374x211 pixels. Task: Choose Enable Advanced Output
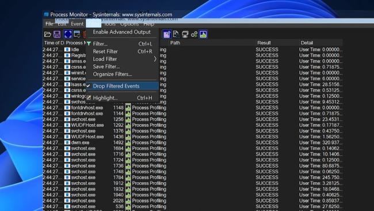[121, 32]
